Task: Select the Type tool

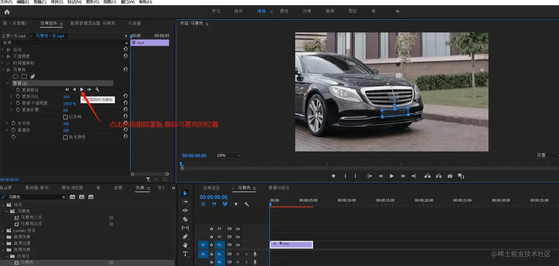Action: (185, 254)
